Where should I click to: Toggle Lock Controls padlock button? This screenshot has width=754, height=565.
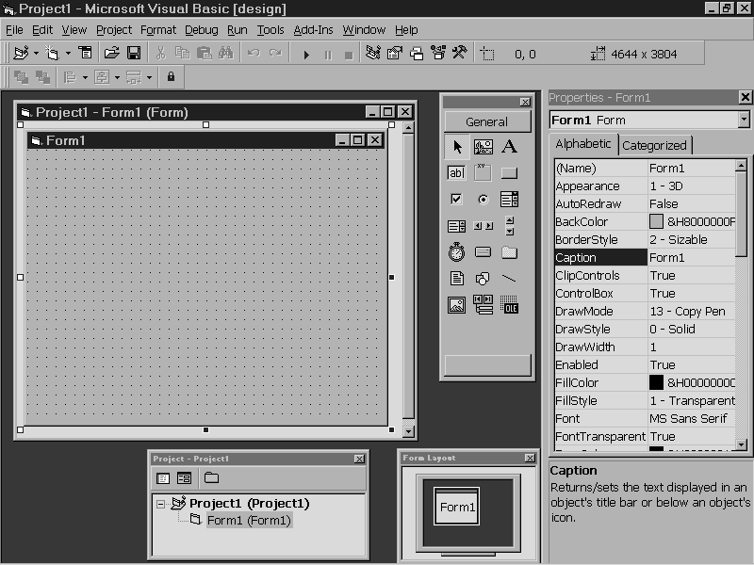click(171, 77)
